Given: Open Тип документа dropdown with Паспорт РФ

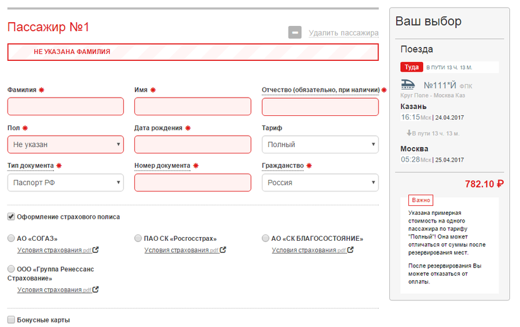Looking at the screenshot, I should tap(65, 183).
